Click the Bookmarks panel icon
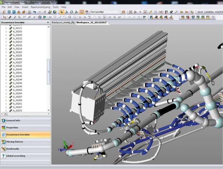This screenshot has width=223, height=169. point(3,149)
